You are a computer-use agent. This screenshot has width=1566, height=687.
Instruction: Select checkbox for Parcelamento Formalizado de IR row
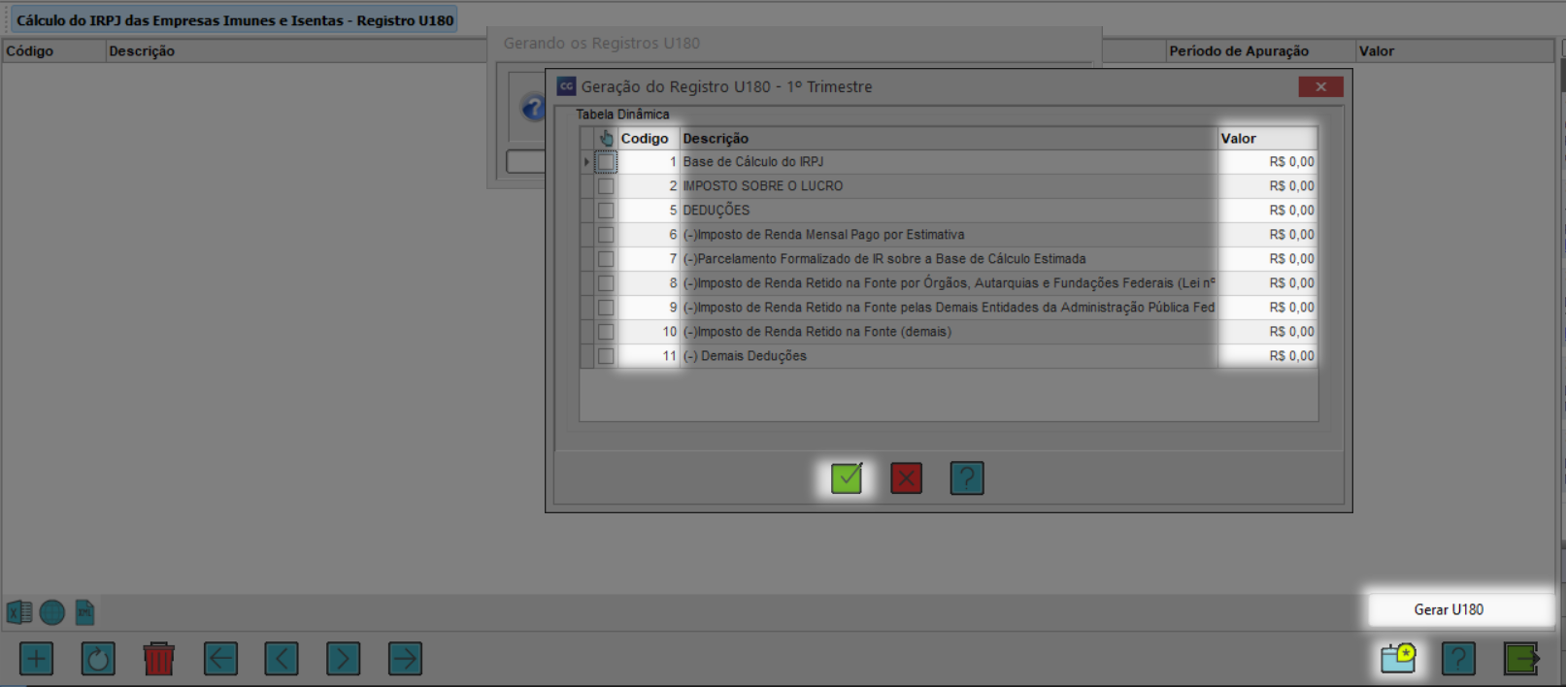pos(606,259)
